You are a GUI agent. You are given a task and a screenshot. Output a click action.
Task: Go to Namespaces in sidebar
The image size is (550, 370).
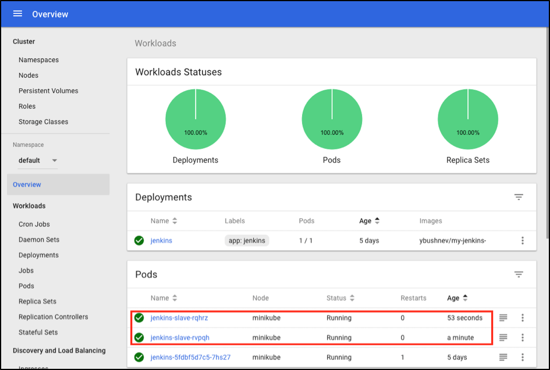[x=38, y=60]
